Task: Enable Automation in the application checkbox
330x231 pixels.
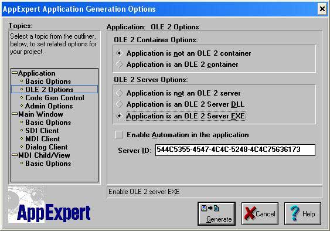Action: click(182, 135)
